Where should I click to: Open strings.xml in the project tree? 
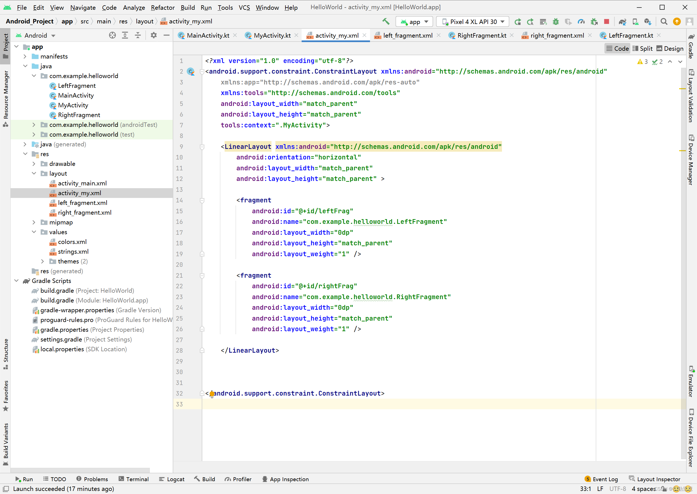(73, 251)
